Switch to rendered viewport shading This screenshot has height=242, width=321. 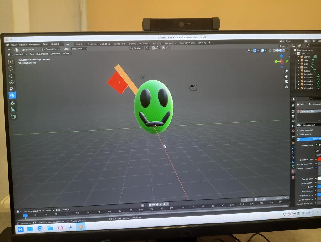pyautogui.click(x=284, y=51)
